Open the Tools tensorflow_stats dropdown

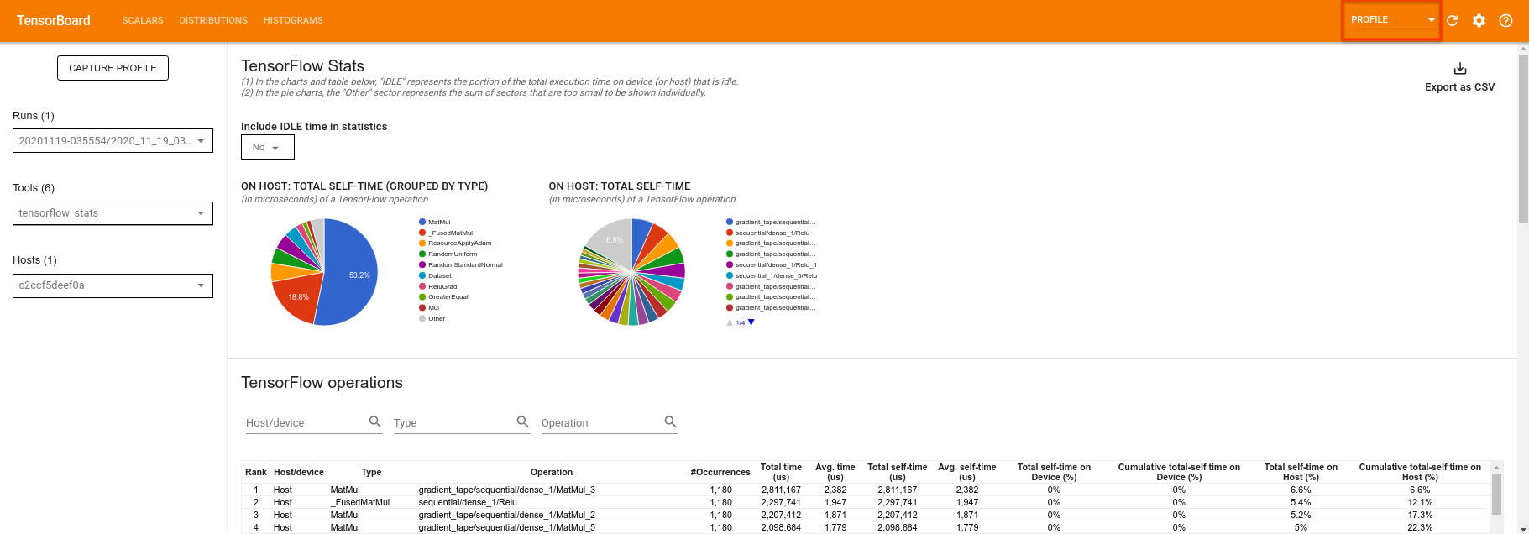click(x=113, y=213)
